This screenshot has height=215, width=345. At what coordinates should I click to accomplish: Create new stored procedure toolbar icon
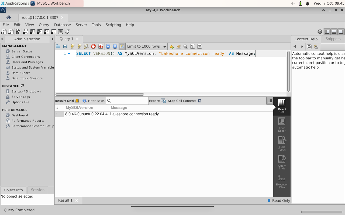pyautogui.click(x=46, y=32)
